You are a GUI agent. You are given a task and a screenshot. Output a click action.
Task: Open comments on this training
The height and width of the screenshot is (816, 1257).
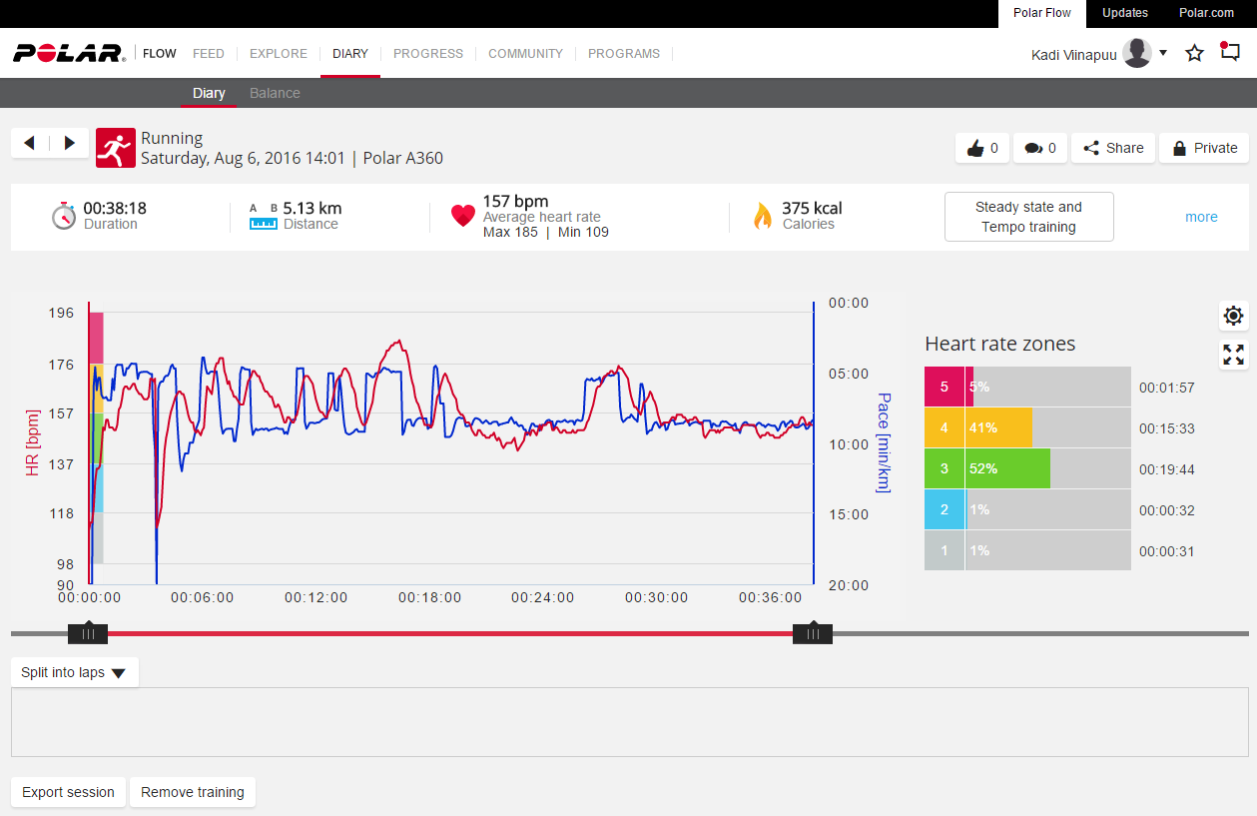point(1040,148)
